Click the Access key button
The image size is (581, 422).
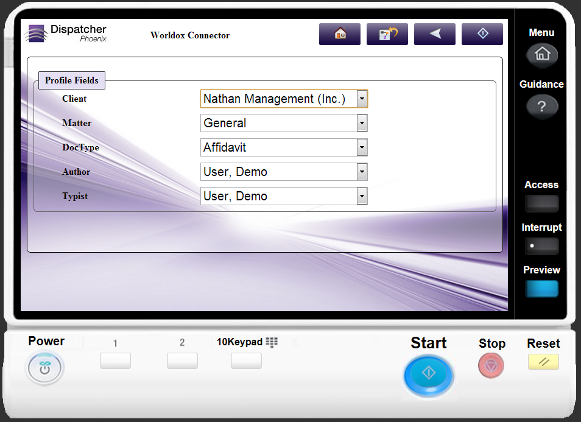tap(542, 203)
